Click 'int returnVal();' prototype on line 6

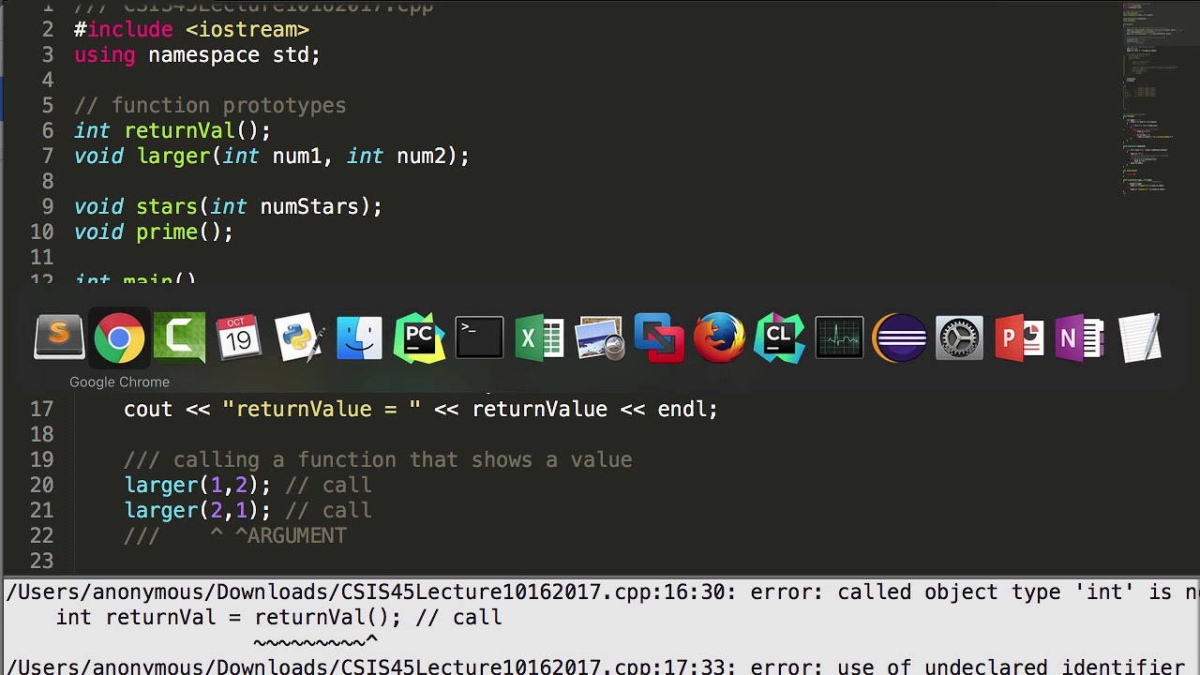[x=172, y=130]
